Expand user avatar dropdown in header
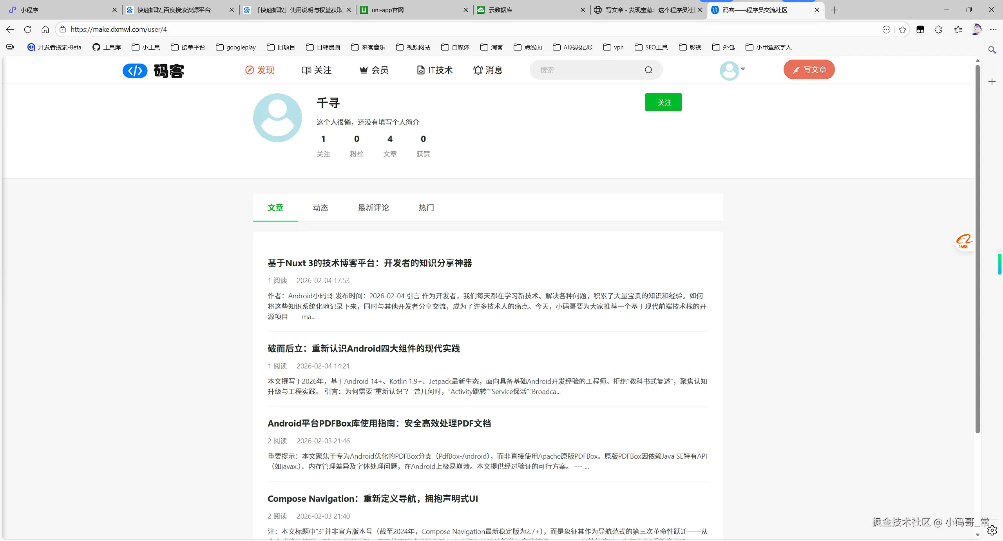This screenshot has height=541, width=1003. click(732, 70)
